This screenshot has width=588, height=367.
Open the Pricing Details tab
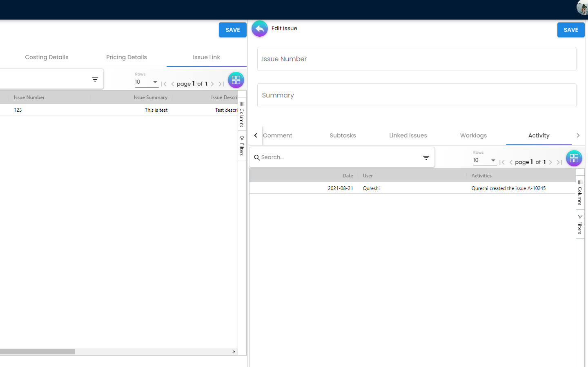[127, 57]
